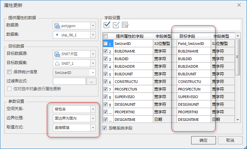The image size is (247, 149).
Task: Click the 确定 button
Action: pyautogui.click(x=203, y=140)
